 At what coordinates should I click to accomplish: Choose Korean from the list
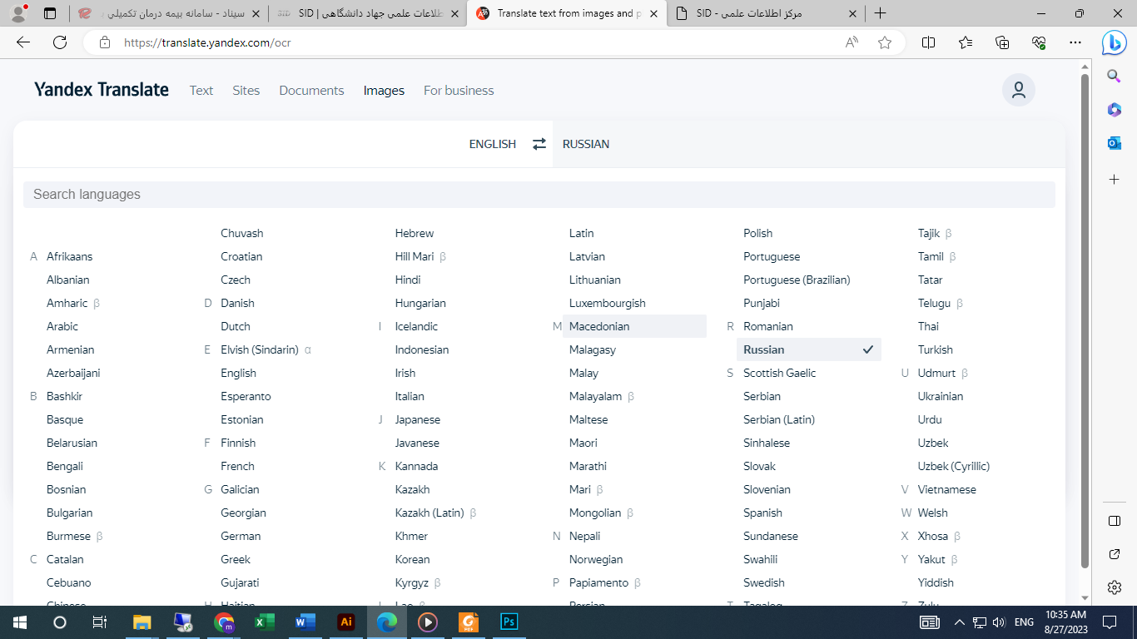coord(413,559)
